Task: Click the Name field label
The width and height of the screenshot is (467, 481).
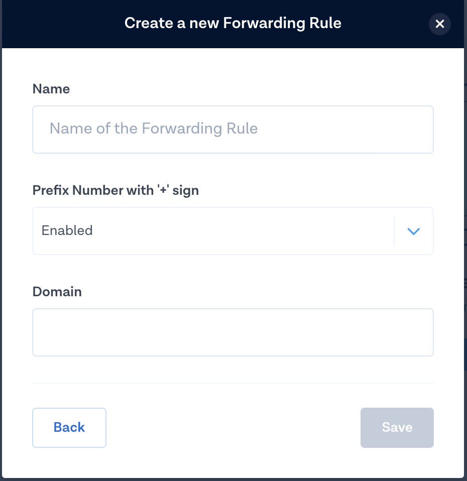Action: [51, 89]
